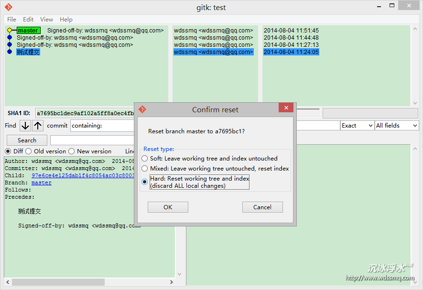Viewport: 423px width, 290px height.
Task: Follow the Child commit SHA link
Action: pyautogui.click(x=82, y=175)
